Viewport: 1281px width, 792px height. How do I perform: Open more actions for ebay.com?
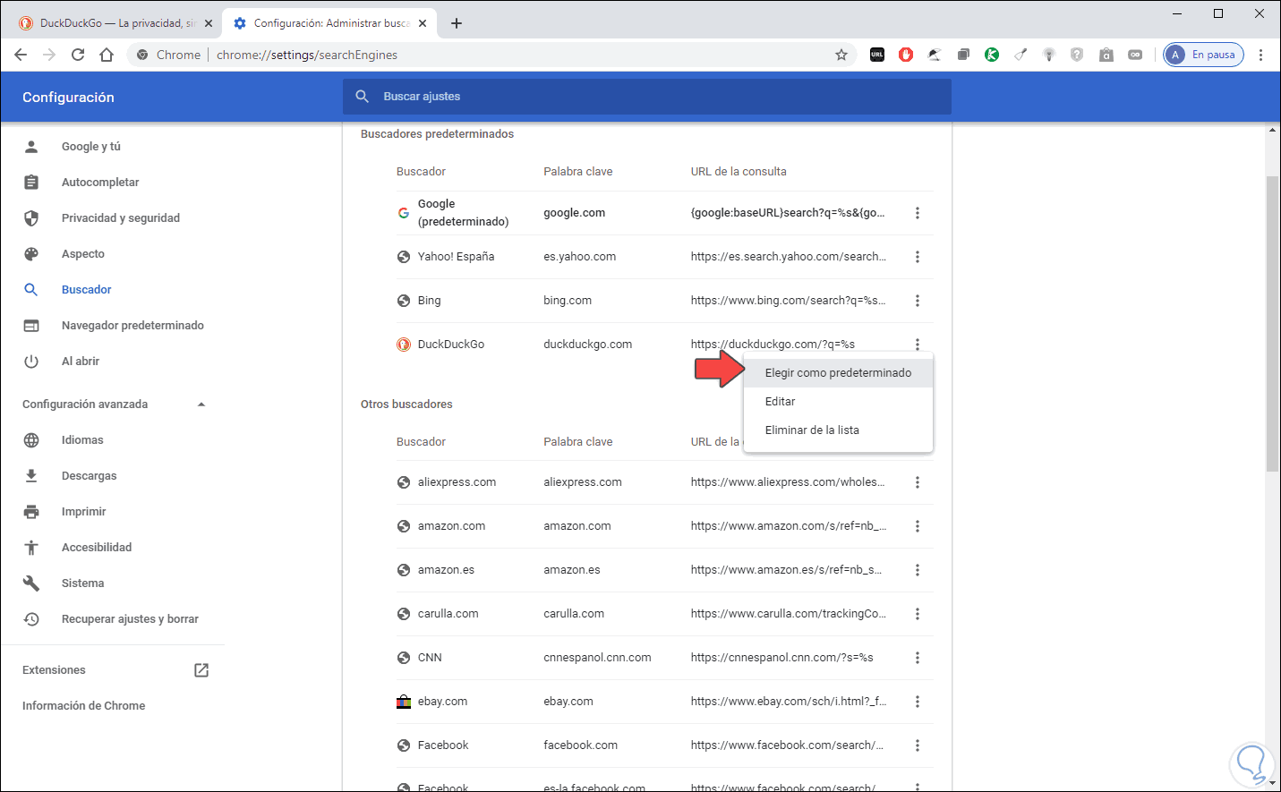click(x=918, y=702)
